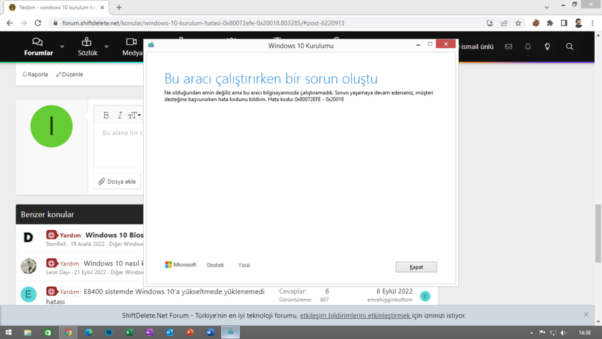Open OneNote from the taskbar
Screen dimensions: 602x339
[149, 332]
